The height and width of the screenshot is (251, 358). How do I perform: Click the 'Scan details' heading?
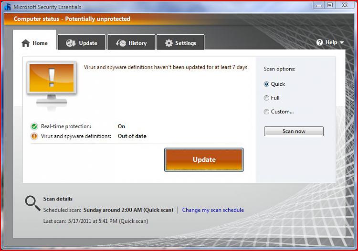click(58, 199)
